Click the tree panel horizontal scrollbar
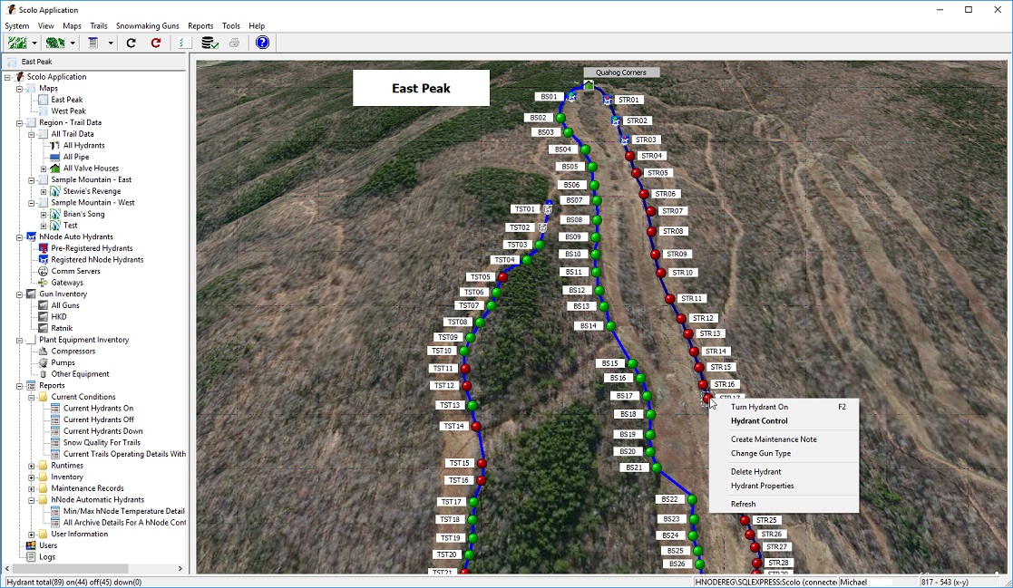Screen dimensions: 1013x588 [91, 569]
